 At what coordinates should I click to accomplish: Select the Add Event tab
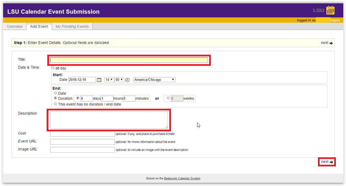[39, 26]
